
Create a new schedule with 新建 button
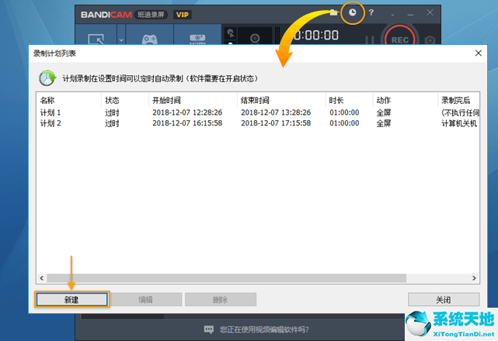tap(71, 299)
